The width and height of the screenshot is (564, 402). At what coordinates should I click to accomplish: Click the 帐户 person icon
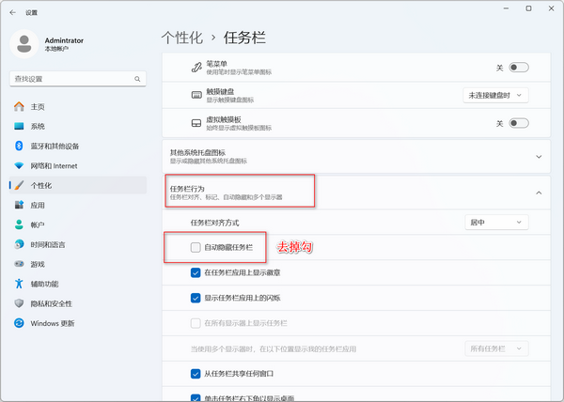pyautogui.click(x=19, y=224)
